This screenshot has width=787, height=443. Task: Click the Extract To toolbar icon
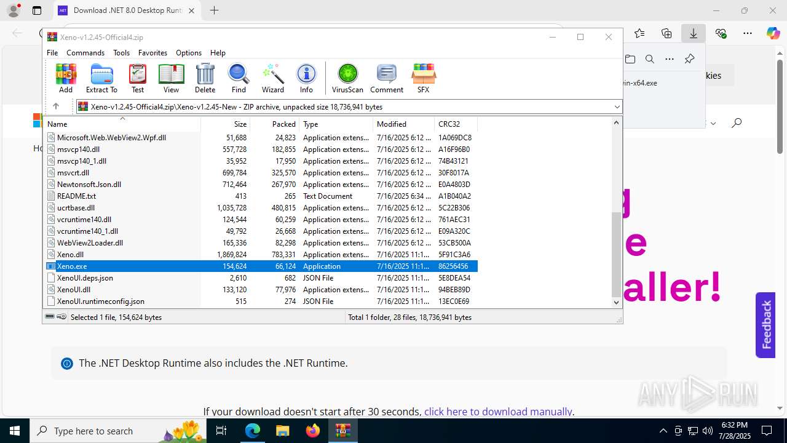pyautogui.click(x=101, y=78)
